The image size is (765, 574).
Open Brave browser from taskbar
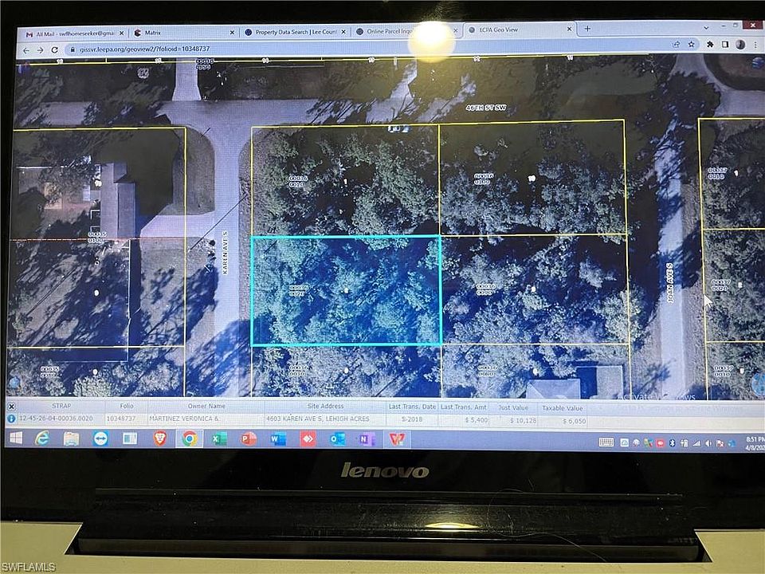click(159, 438)
